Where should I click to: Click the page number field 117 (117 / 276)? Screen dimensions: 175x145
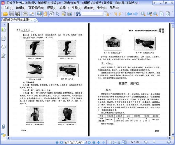(74, 142)
